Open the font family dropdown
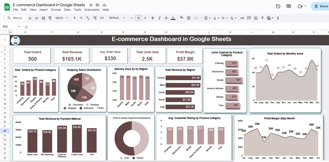 (x=117, y=18)
